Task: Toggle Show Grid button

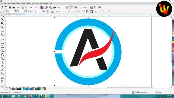Action: click(x=76, y=7)
